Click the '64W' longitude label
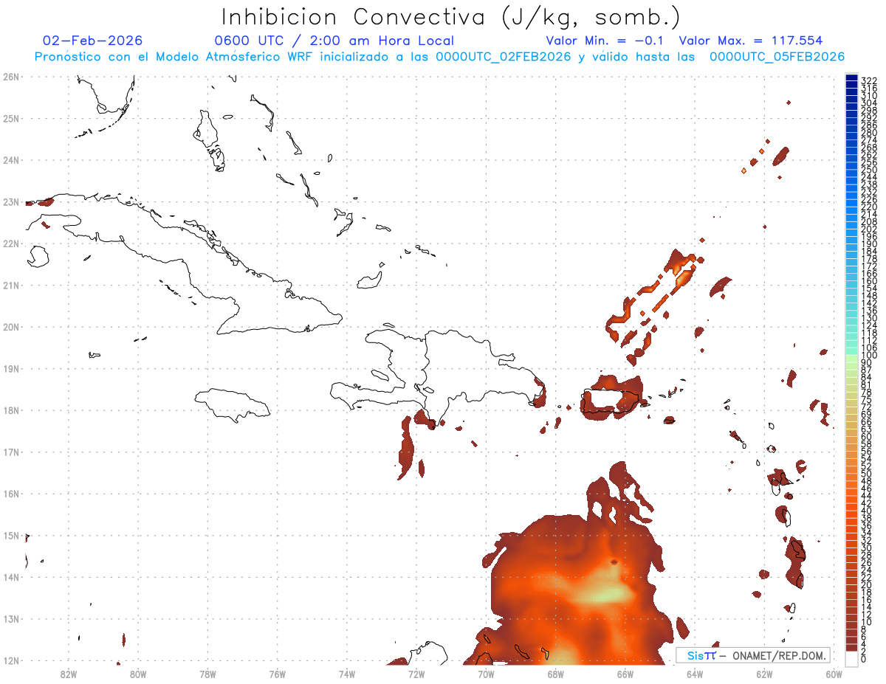The width and height of the screenshot is (886, 684). point(695,673)
